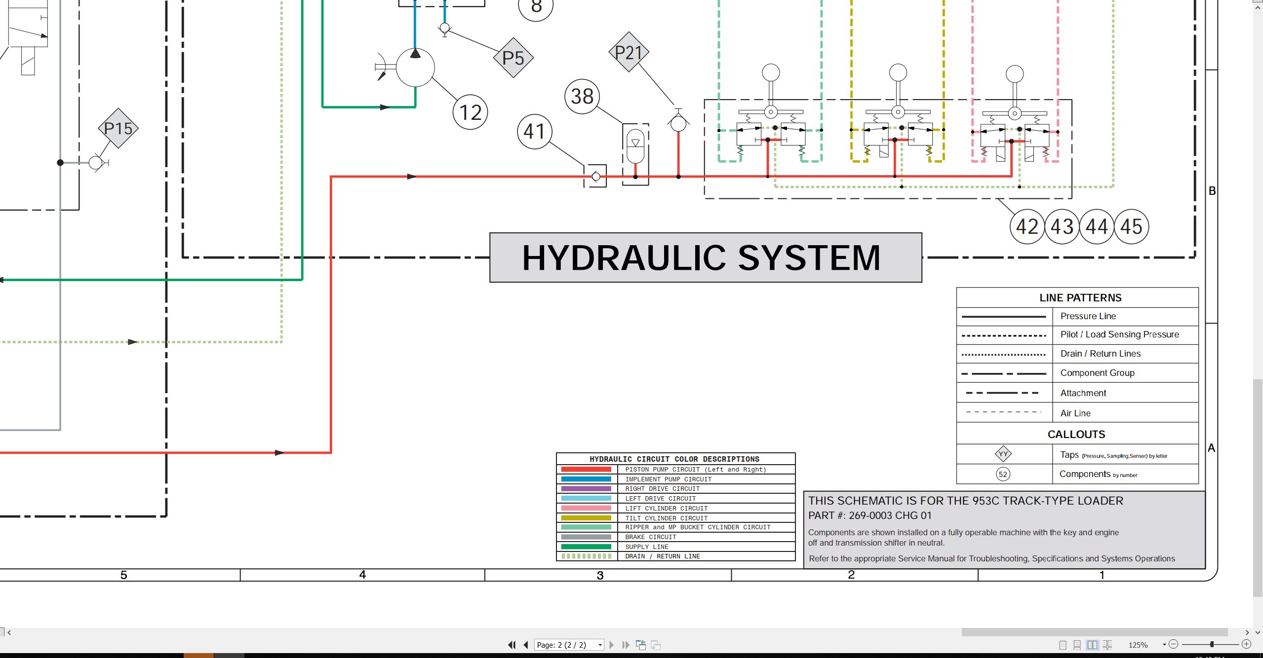
Task: Click HYDRAULIC CIRCUIT COLOR DESCRIPTIONS heading
Action: pyautogui.click(x=674, y=459)
